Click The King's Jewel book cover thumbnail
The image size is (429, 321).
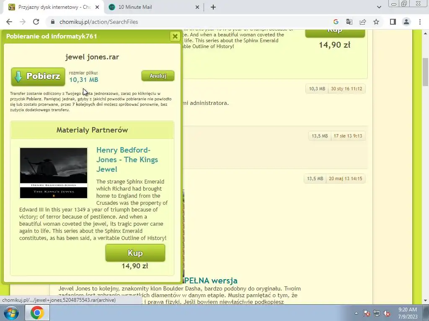[x=54, y=173]
